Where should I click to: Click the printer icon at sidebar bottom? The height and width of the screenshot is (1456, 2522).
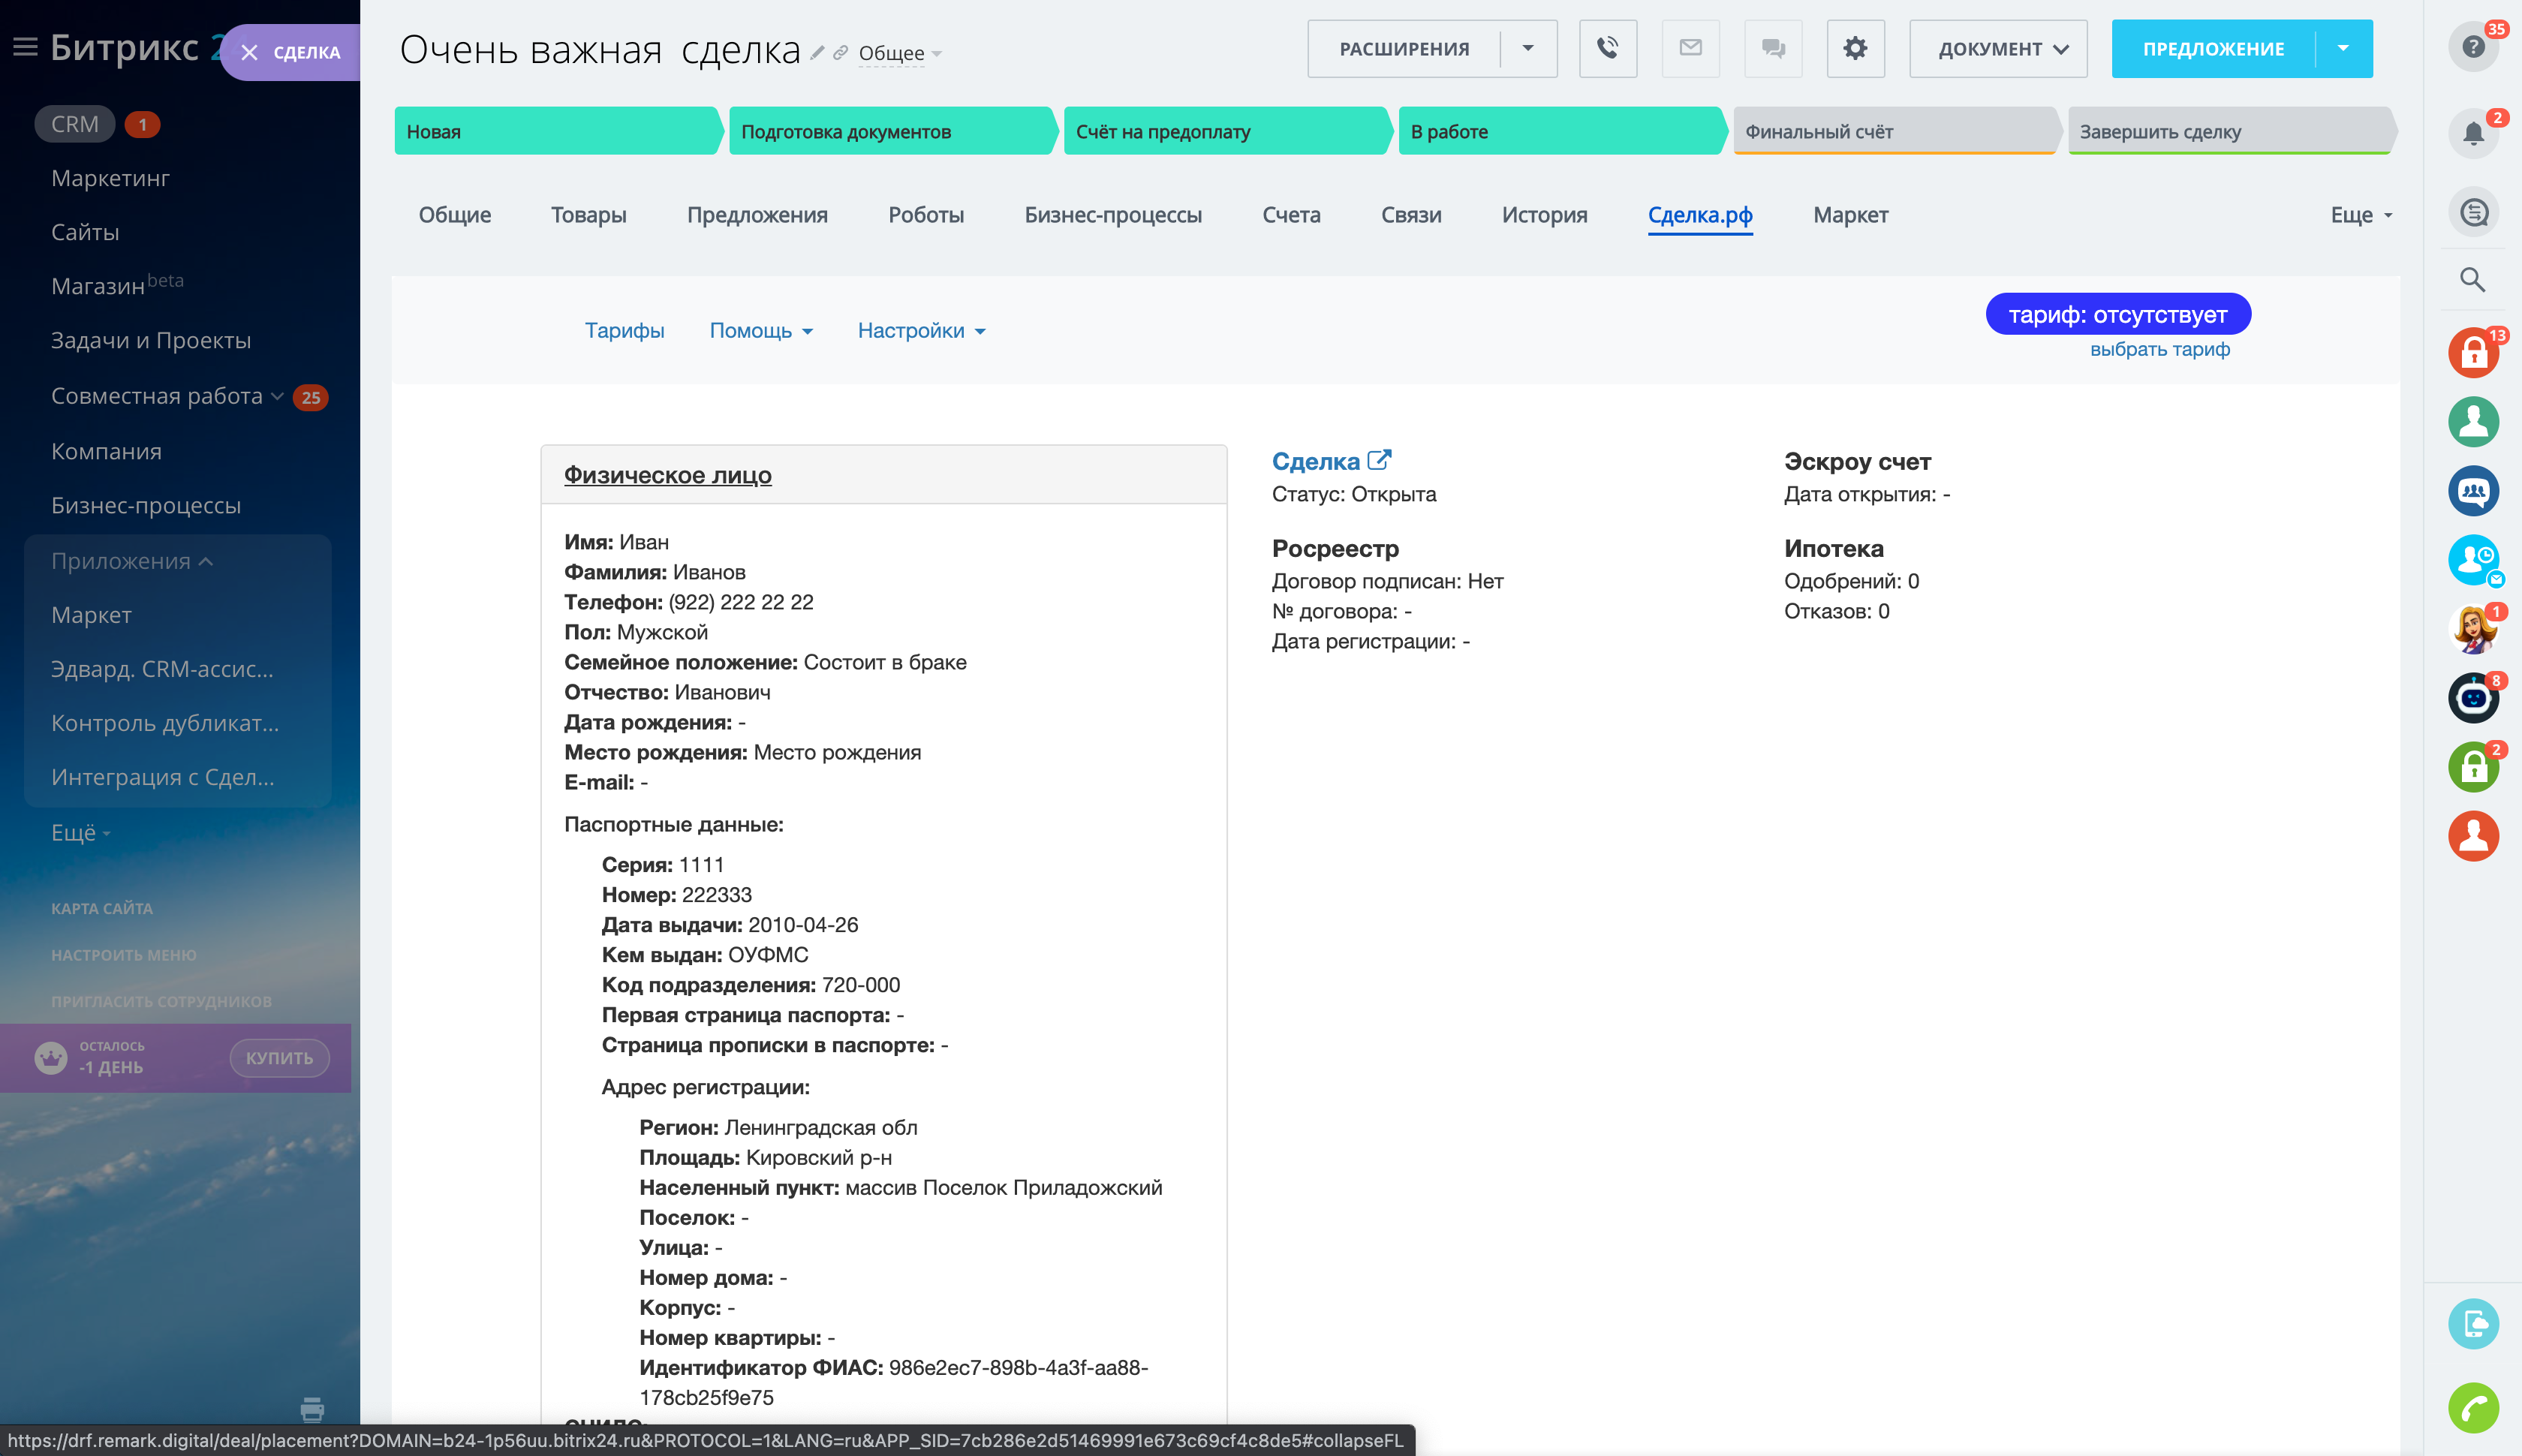click(312, 1410)
